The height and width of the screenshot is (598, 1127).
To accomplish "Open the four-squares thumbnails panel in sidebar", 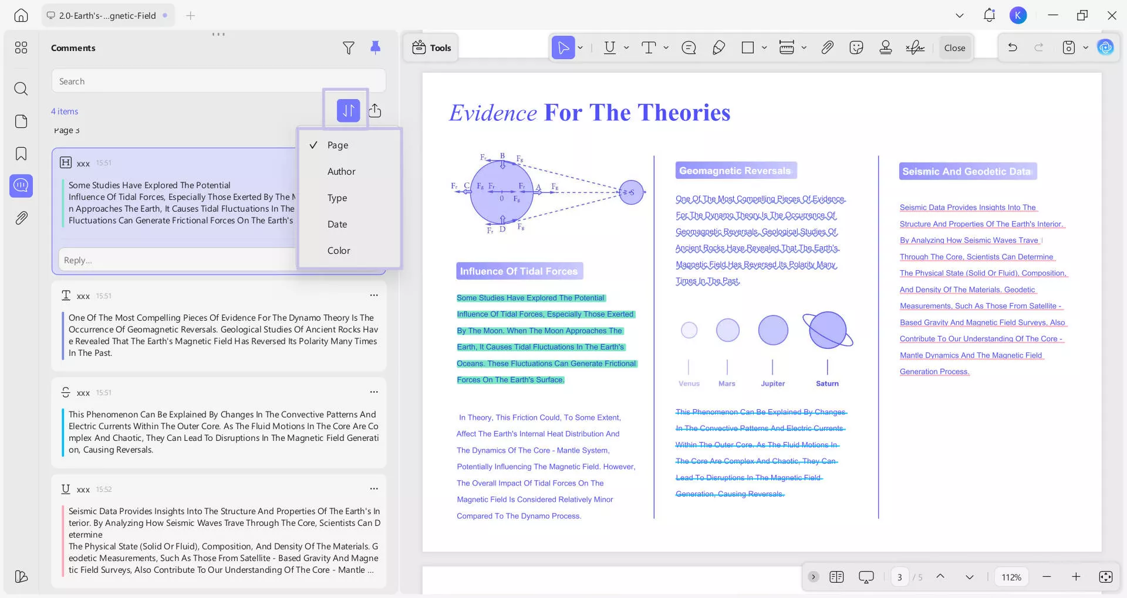I will 21,47.
